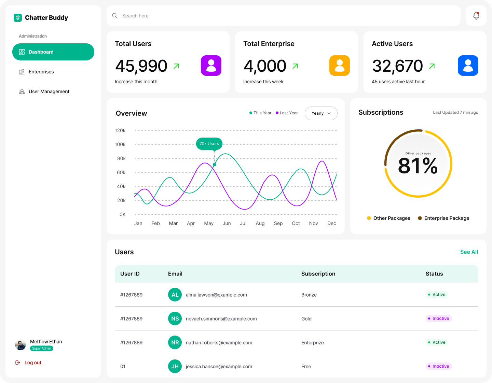Click the purple Total Users avatar icon
Image resolution: width=492 pixels, height=383 pixels.
pos(211,65)
